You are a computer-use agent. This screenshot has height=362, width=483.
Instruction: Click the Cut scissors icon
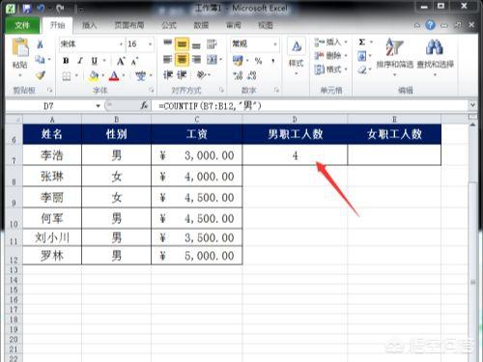[41, 44]
